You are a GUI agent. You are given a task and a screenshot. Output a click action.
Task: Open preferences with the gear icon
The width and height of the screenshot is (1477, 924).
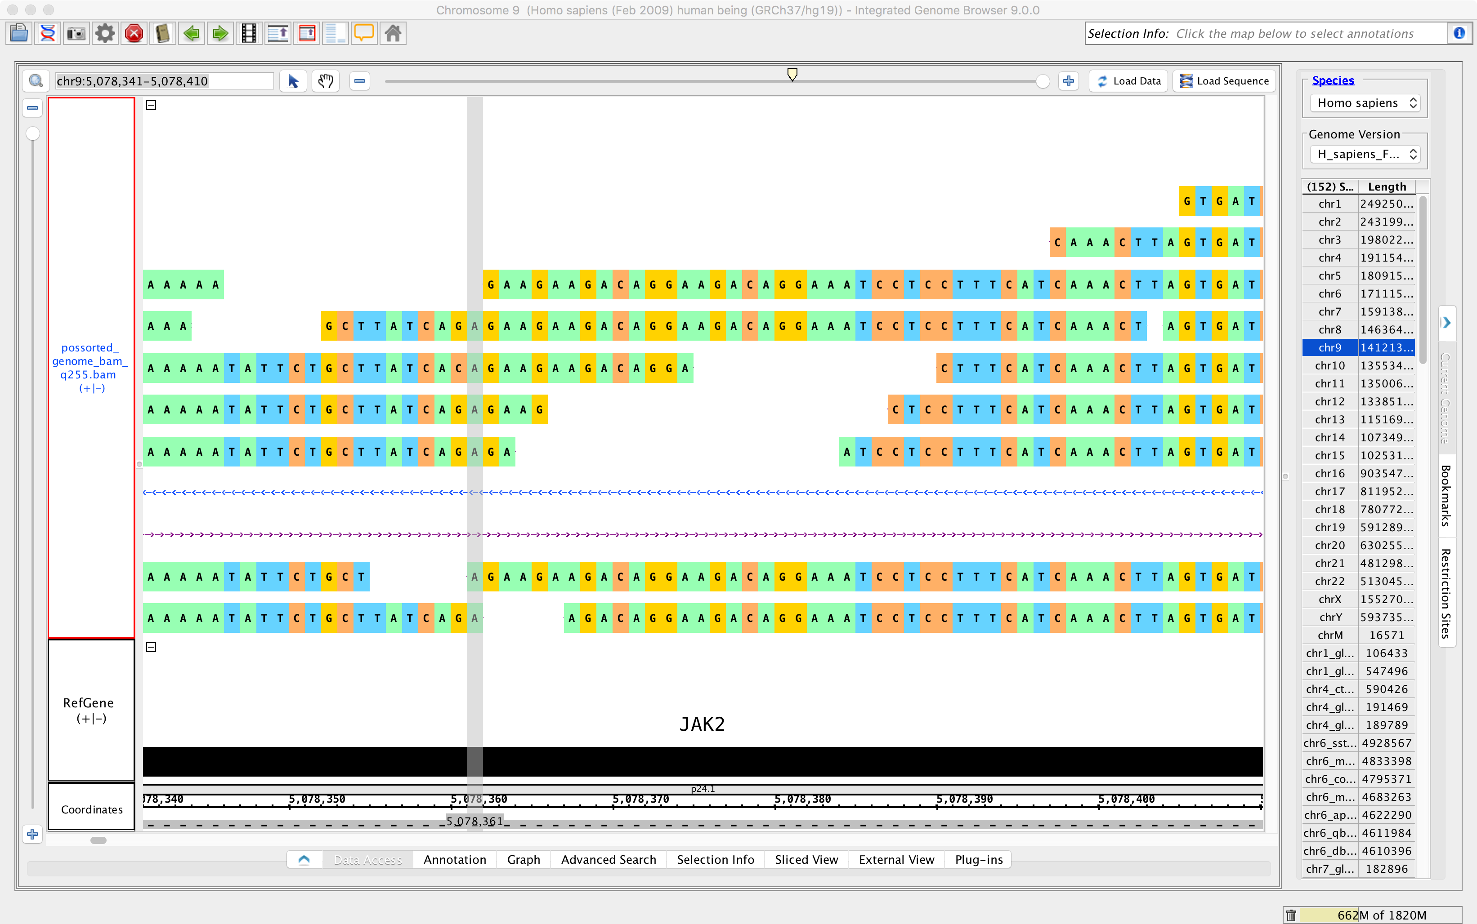(105, 33)
